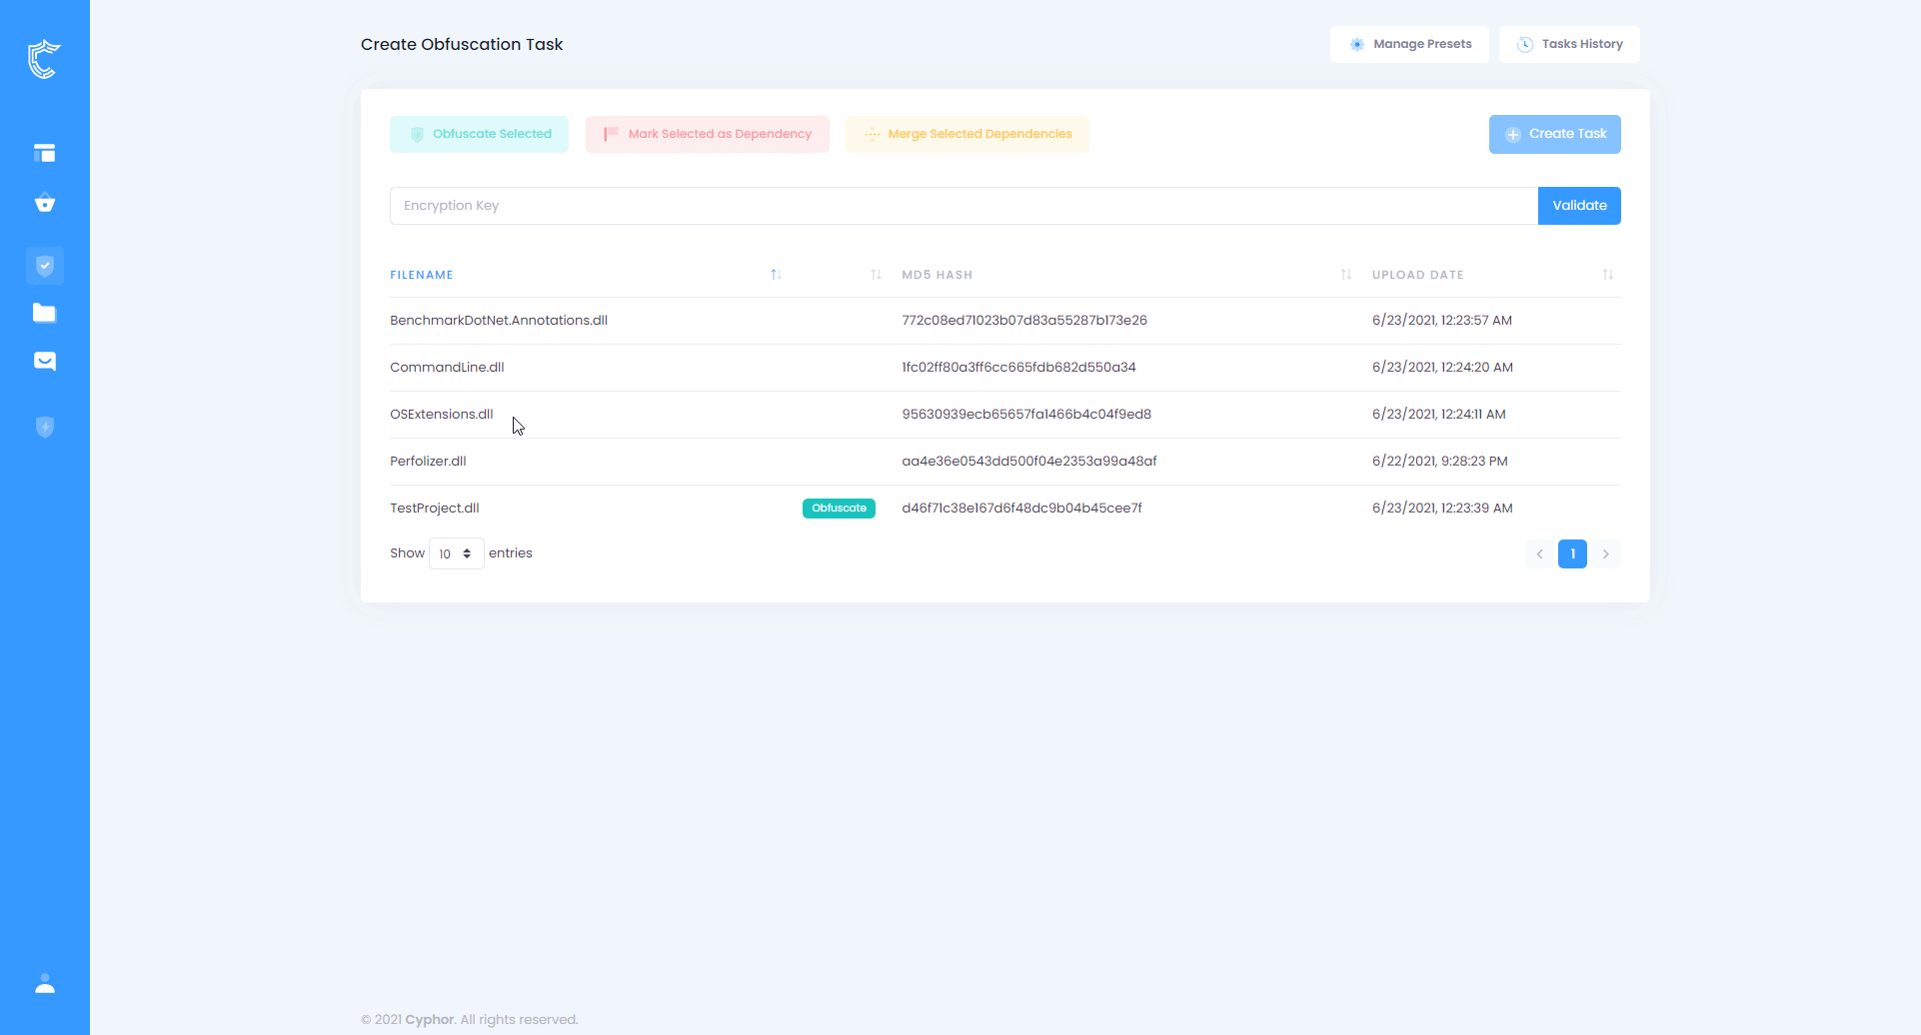Sort by MD5 Hash column header
Screen dimensions: 1921x1035
(937, 275)
